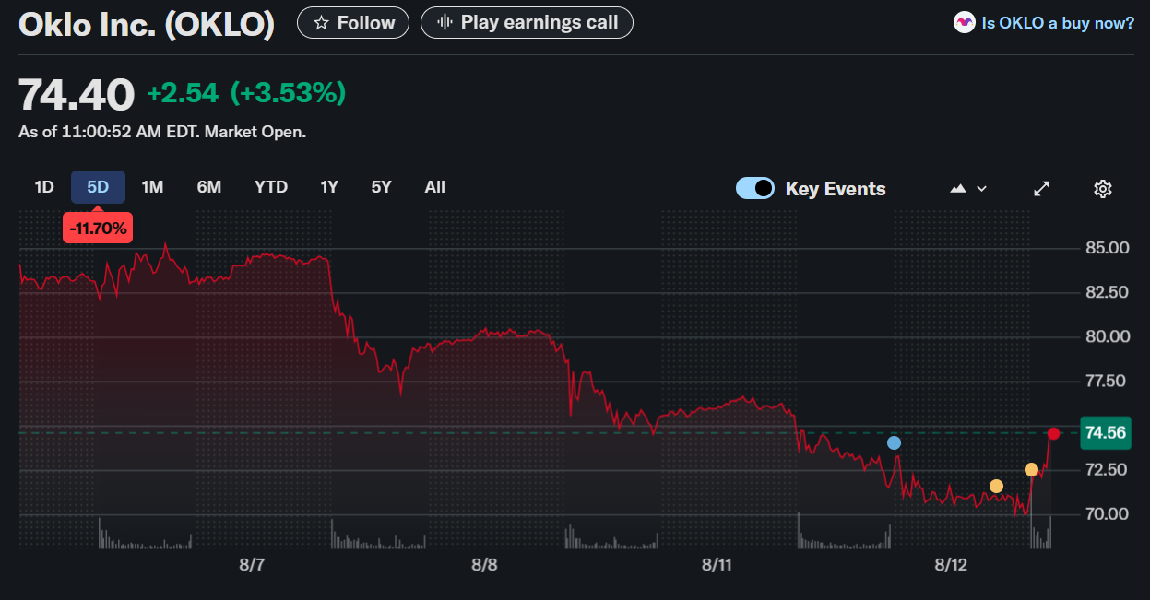
Task: Click the 85.00 axis label
Action: click(x=1108, y=248)
